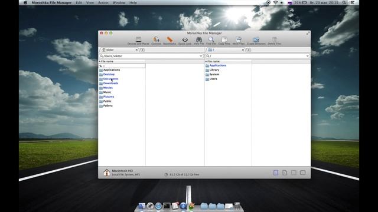Close the right panel root tab
Viewport: 378px width, 212px height.
pyautogui.click(x=243, y=49)
